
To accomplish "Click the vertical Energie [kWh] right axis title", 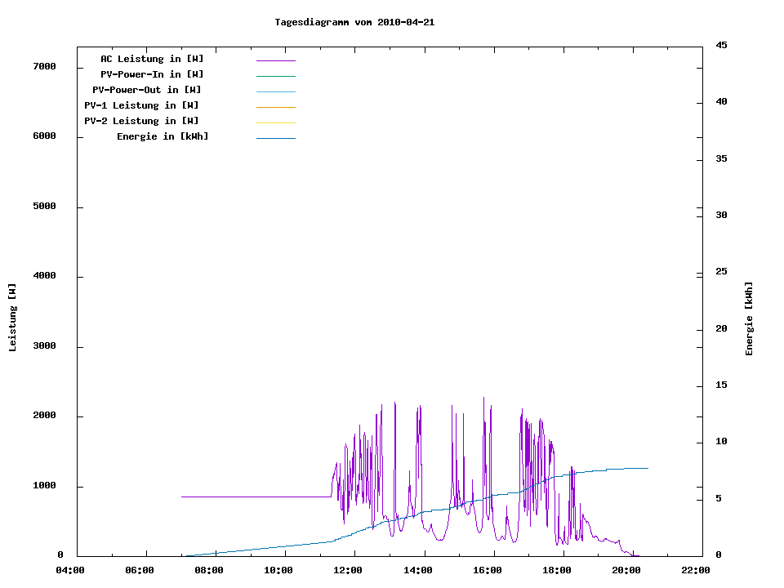I will 749,318.
